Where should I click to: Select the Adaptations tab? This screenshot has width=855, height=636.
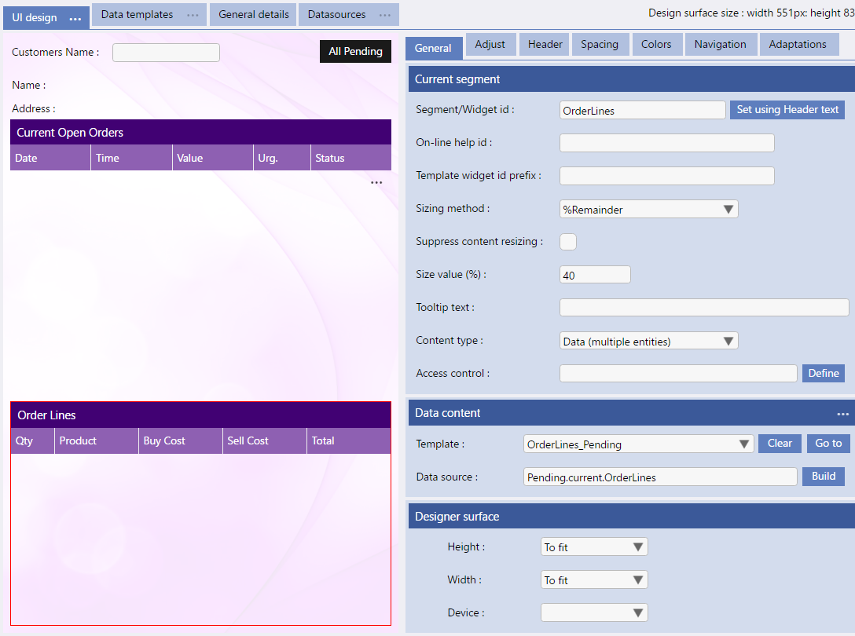click(x=798, y=44)
